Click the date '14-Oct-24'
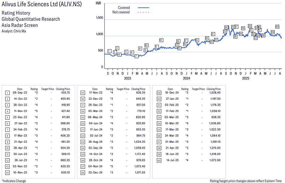285x183 pixels. coord(96,154)
